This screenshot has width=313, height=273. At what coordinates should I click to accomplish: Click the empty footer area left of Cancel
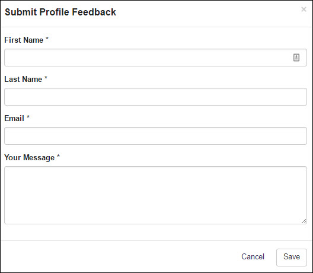pyautogui.click(x=120, y=256)
